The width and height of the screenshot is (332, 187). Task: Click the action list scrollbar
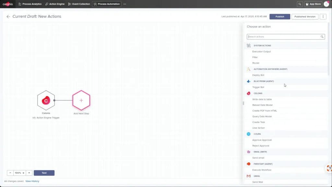328,49
